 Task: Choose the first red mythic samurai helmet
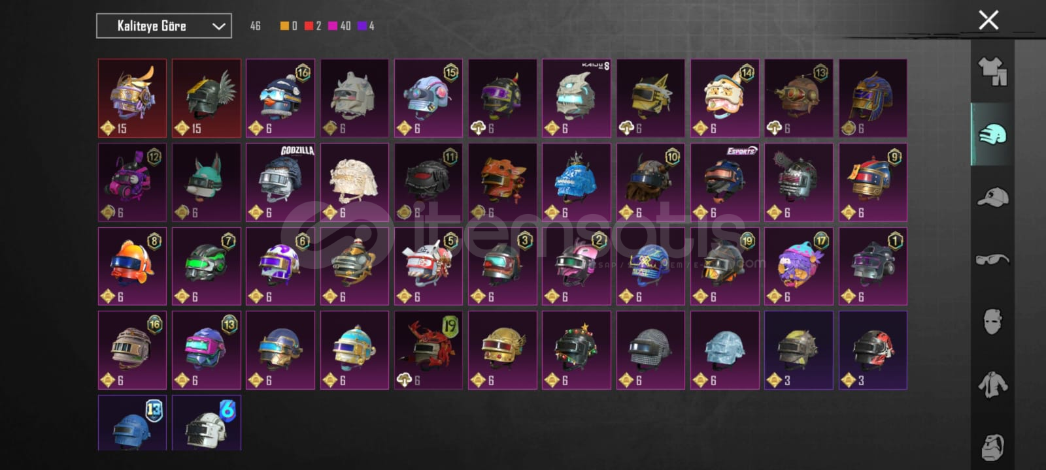point(133,98)
